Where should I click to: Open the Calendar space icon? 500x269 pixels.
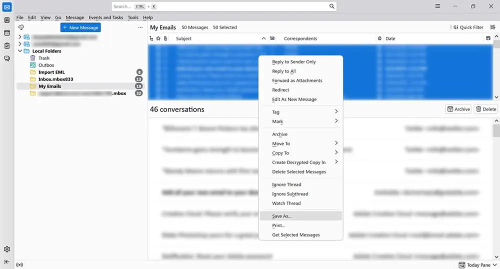7,33
